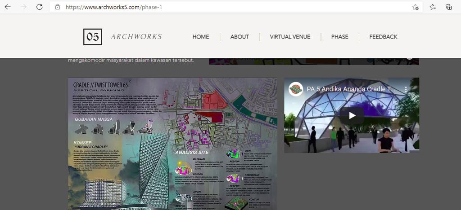Click the ARCHWORKS site title text
The image size is (461, 210).
point(136,37)
